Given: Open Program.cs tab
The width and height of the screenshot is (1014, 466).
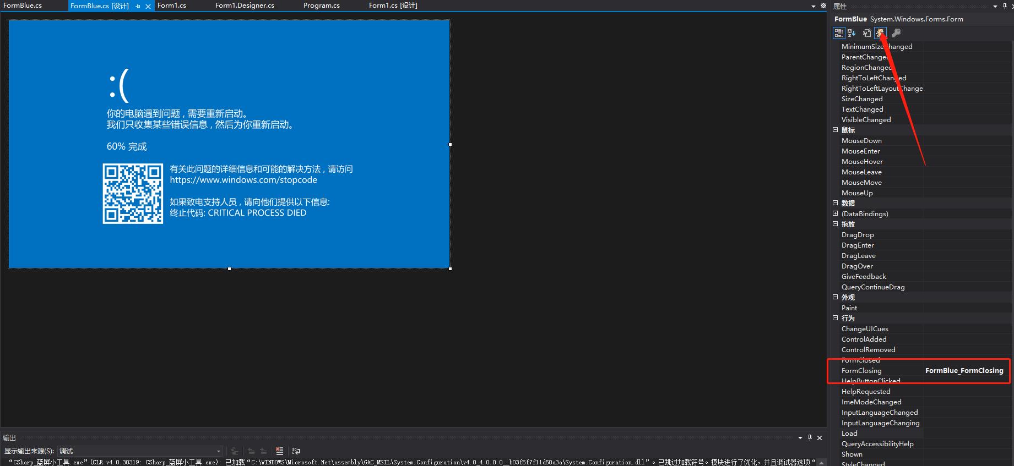Looking at the screenshot, I should [322, 6].
